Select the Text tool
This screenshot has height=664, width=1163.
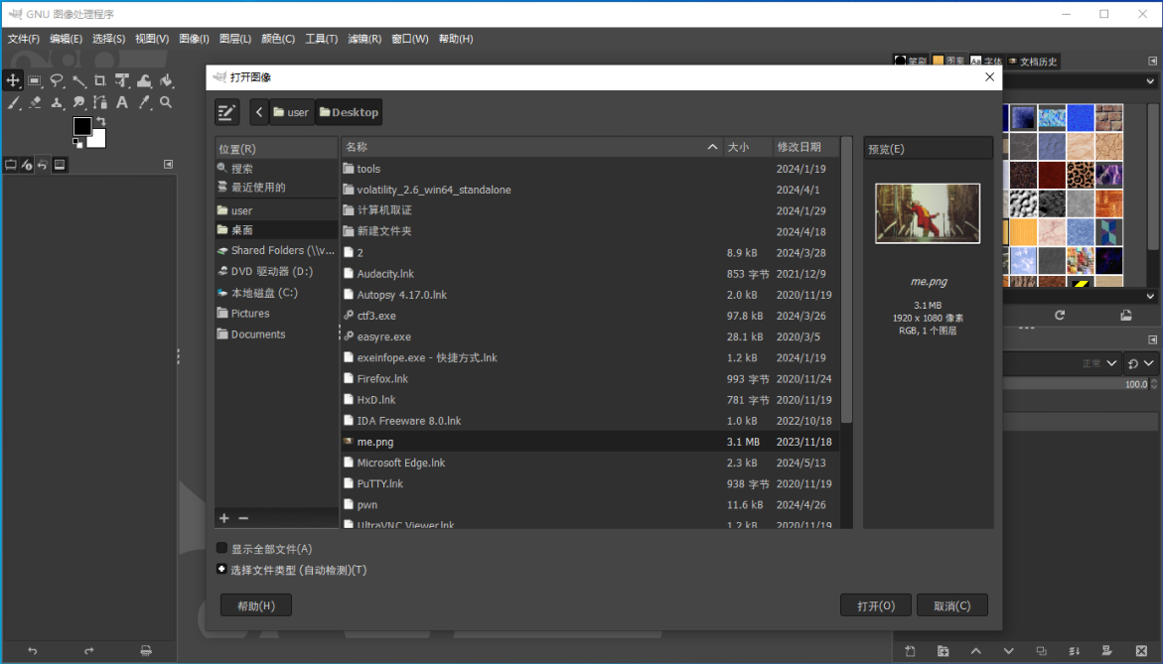point(122,102)
